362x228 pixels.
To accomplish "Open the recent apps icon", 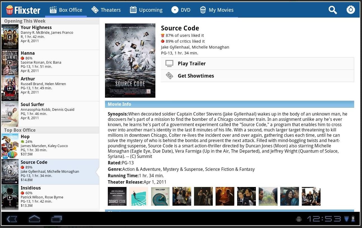I will click(56, 219).
